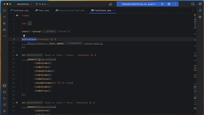Switch to the Pest.php tab
Image resolution: width=204 pixels, height=115 pixels.
(42, 11)
